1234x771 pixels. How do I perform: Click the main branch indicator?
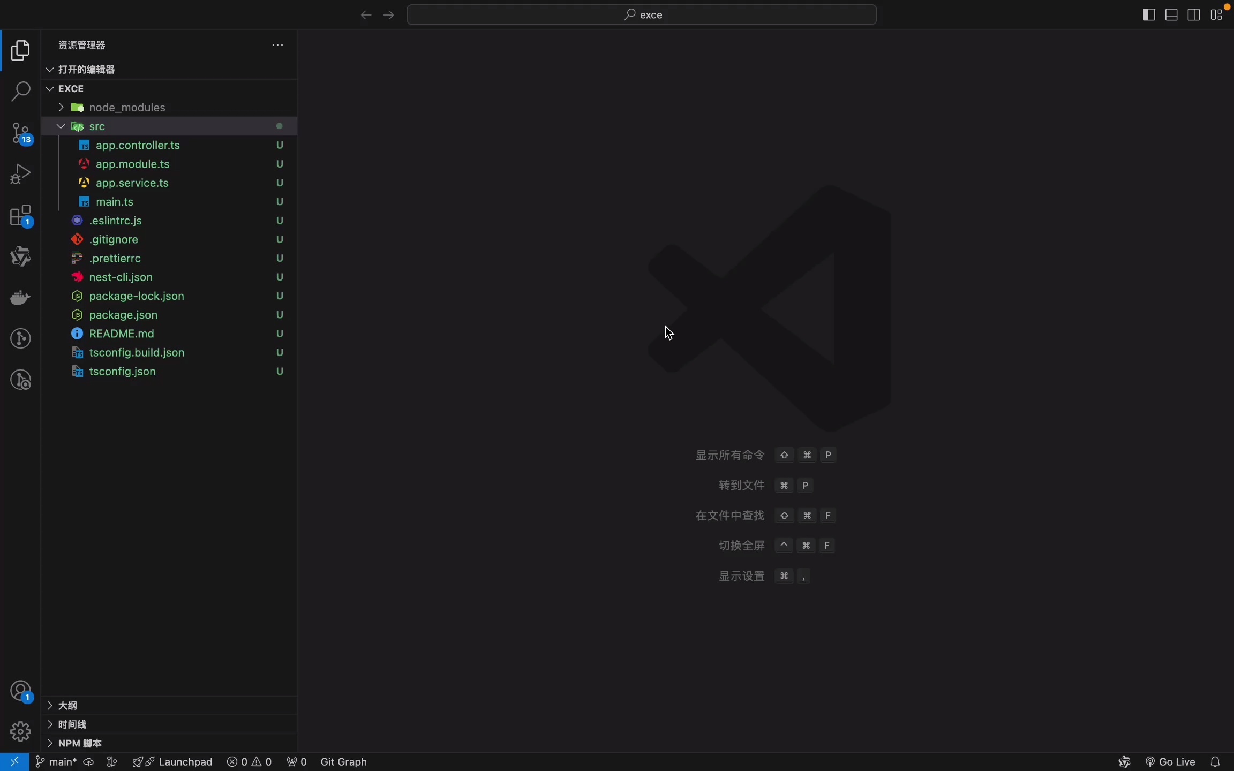[56, 761]
